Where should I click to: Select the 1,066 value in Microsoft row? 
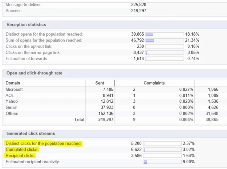(x=213, y=89)
